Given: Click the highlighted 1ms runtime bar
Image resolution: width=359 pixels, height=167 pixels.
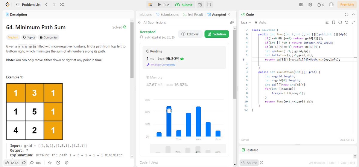Looking at the screenshot, I should click(169, 121).
